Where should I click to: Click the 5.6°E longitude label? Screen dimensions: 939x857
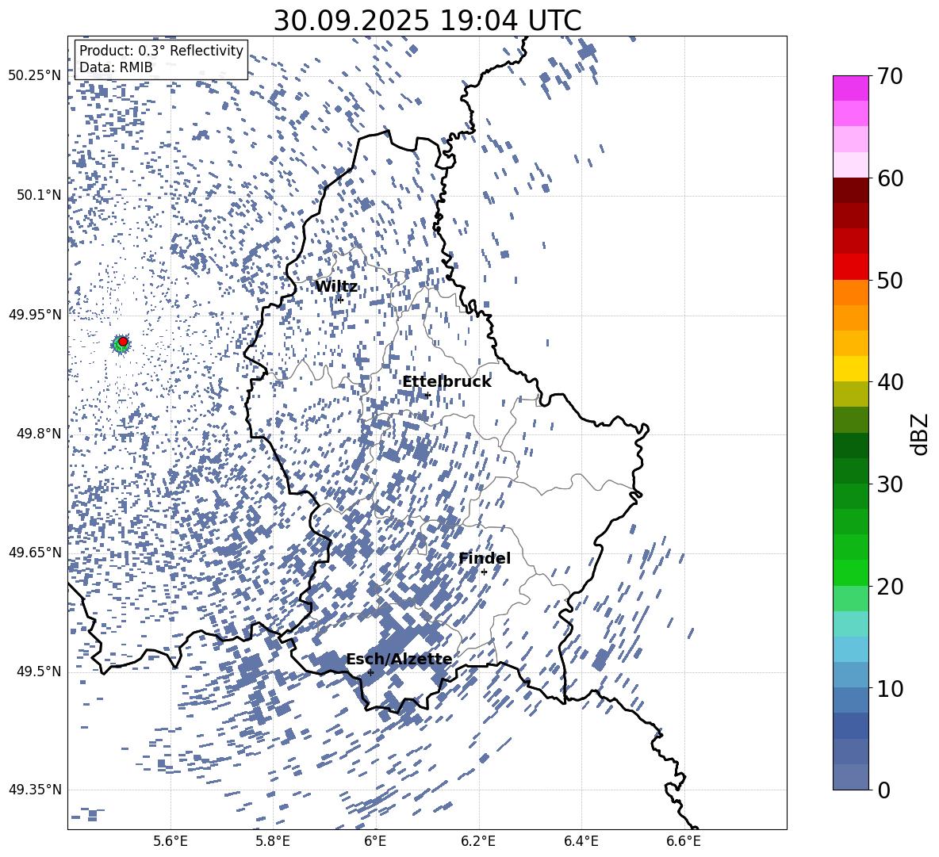tap(170, 841)
